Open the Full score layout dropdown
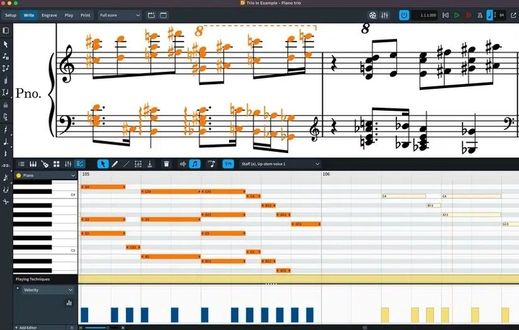This screenshot has width=519, height=330. (120, 15)
